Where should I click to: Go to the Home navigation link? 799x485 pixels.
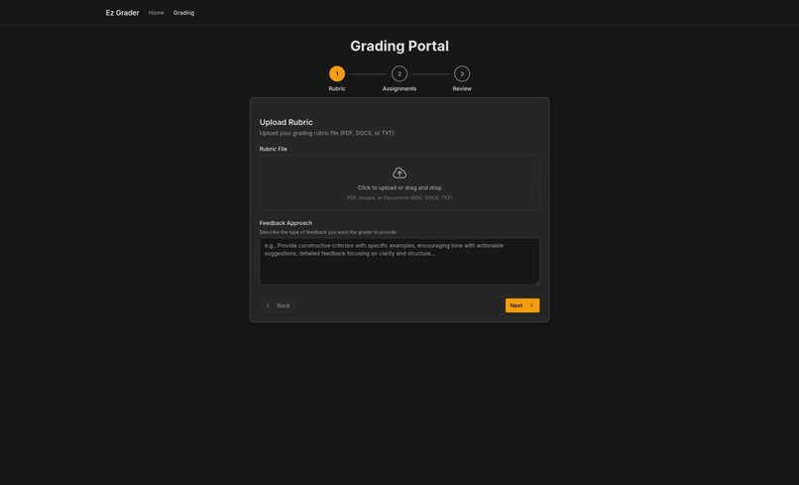click(x=156, y=13)
